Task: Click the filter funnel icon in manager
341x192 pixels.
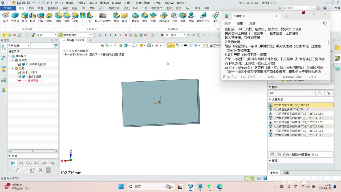Action: point(56,46)
